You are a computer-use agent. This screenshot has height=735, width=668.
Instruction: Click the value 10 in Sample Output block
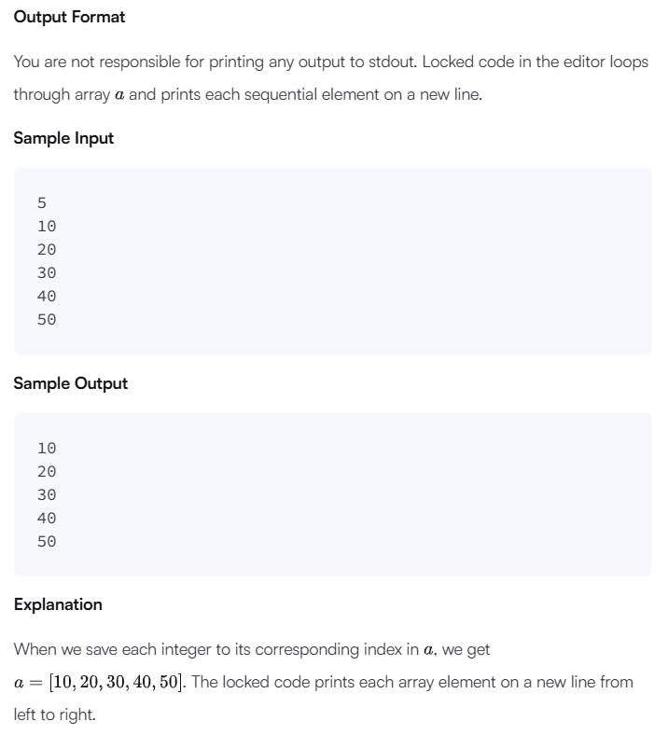click(x=47, y=448)
